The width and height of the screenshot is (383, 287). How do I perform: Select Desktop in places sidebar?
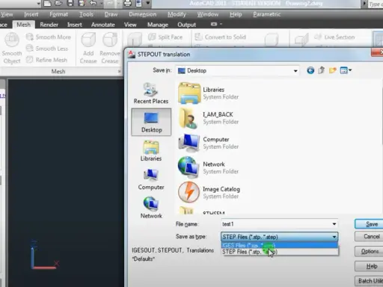click(151, 122)
